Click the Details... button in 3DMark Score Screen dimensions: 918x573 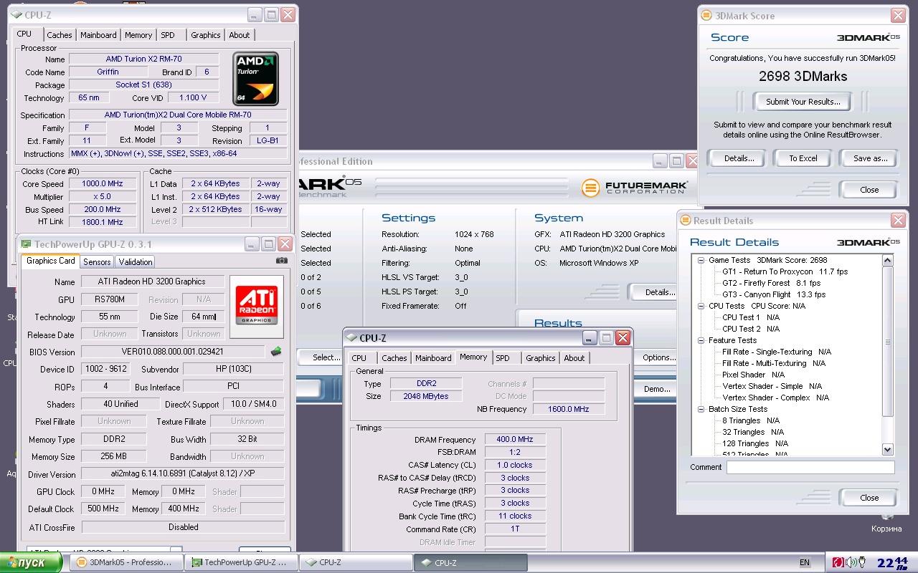[738, 158]
